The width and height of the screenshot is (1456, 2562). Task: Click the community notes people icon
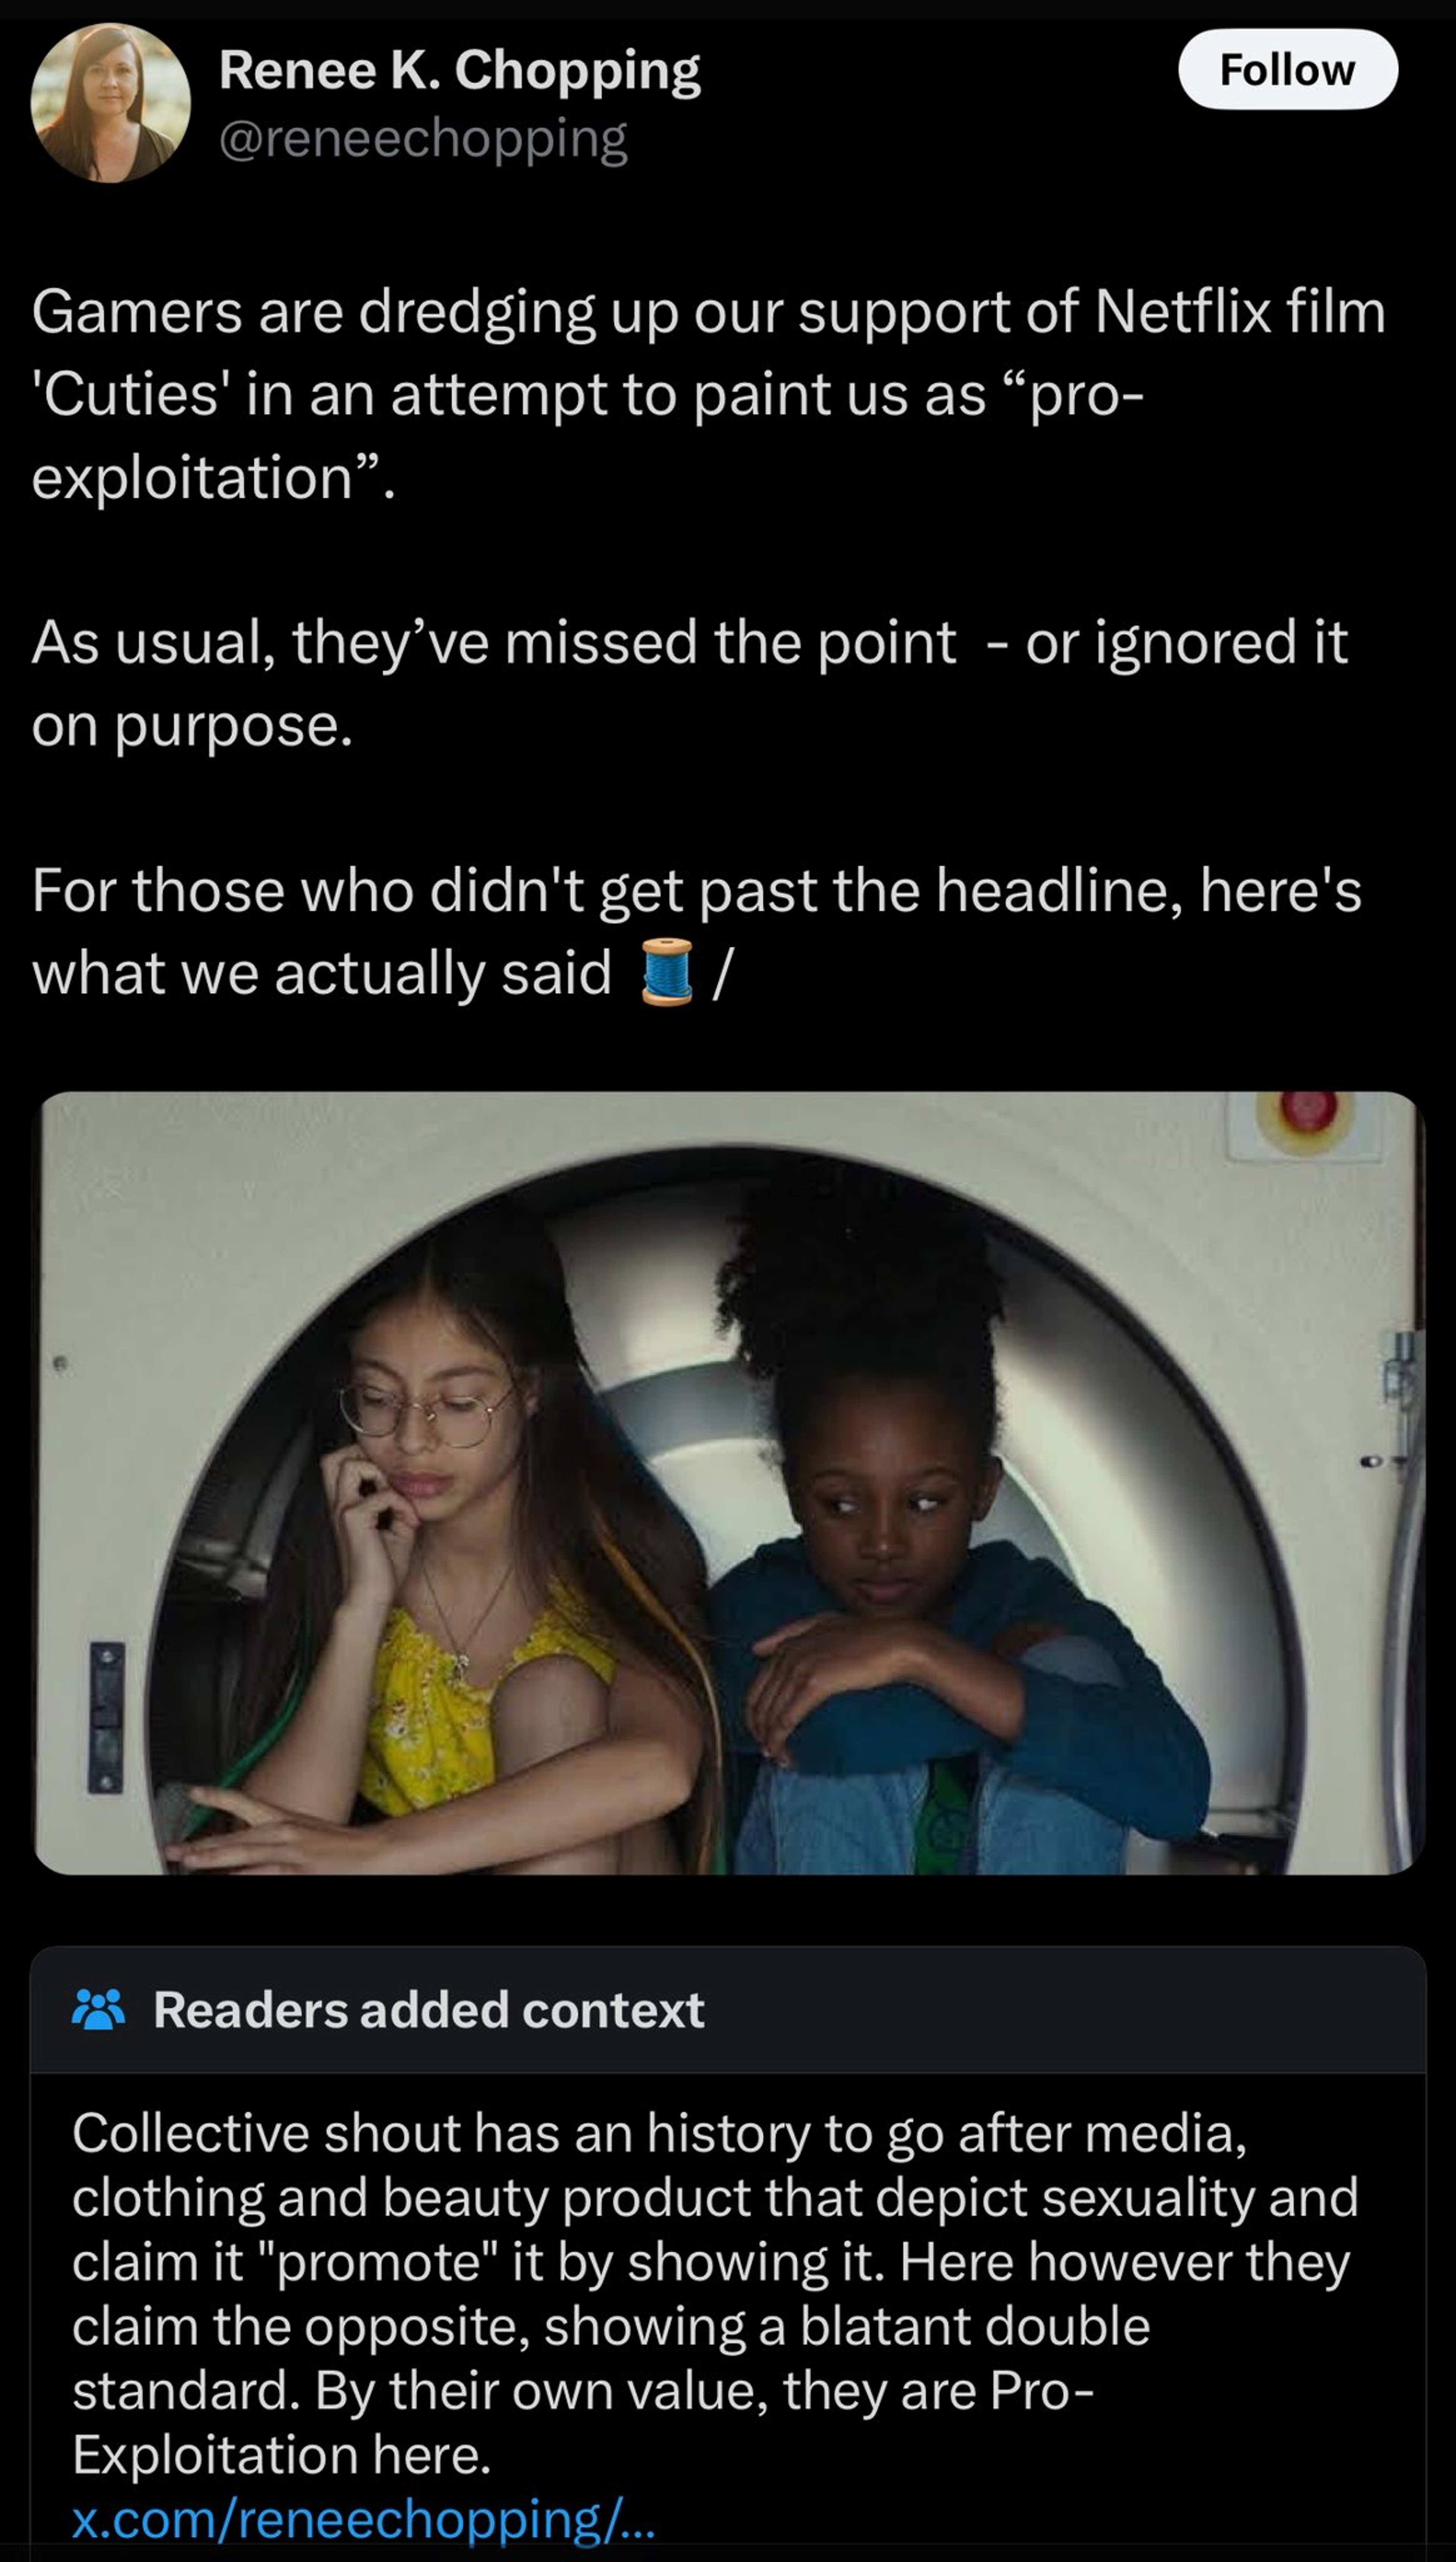(98, 2009)
